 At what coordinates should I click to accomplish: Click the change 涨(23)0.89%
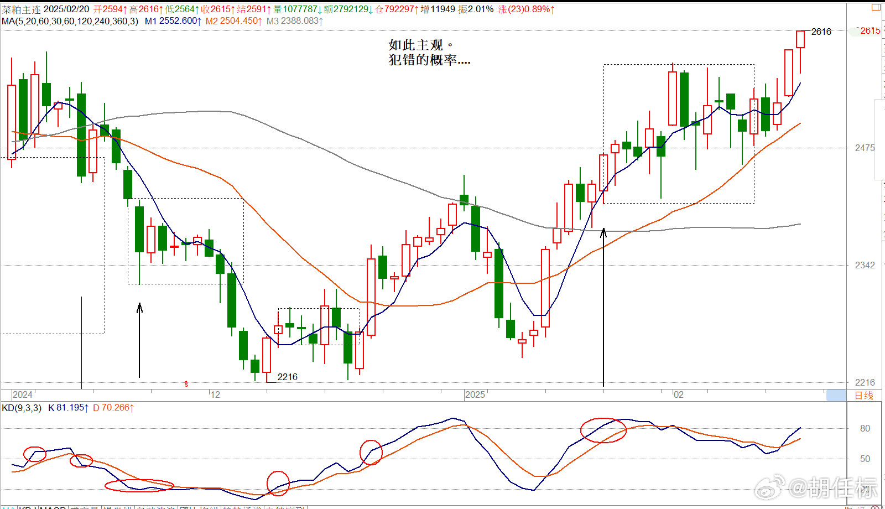(526, 9)
